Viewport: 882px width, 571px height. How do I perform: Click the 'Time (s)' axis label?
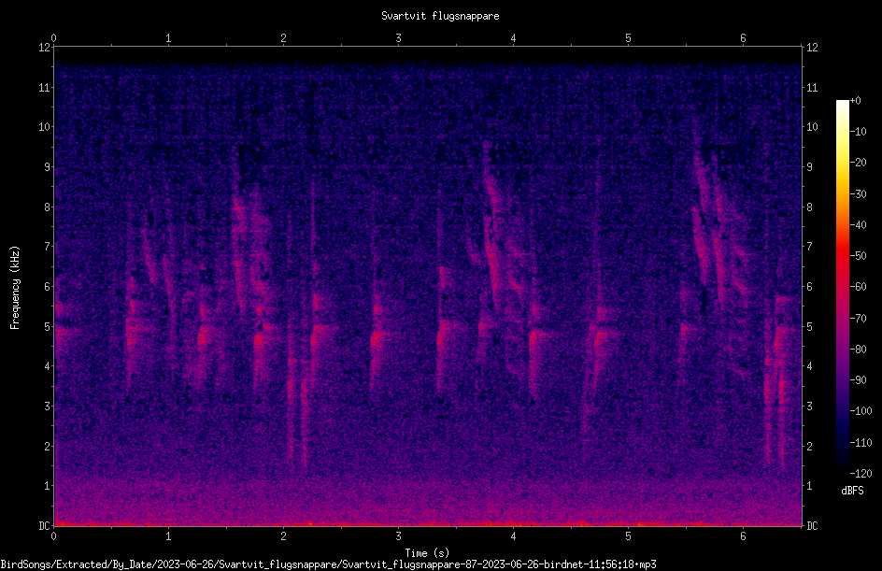427,553
